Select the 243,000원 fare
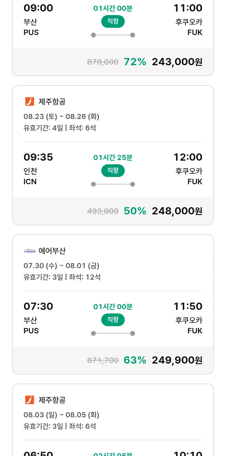 [177, 62]
